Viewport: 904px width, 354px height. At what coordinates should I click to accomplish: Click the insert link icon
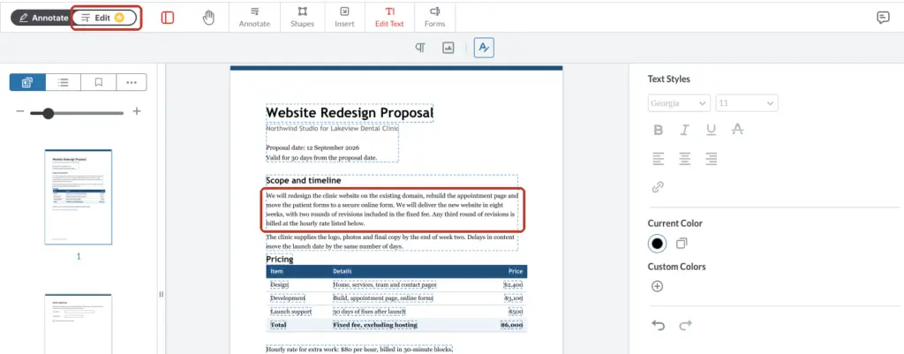tap(658, 187)
